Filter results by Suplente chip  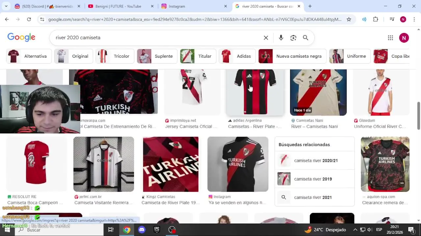[x=157, y=56]
